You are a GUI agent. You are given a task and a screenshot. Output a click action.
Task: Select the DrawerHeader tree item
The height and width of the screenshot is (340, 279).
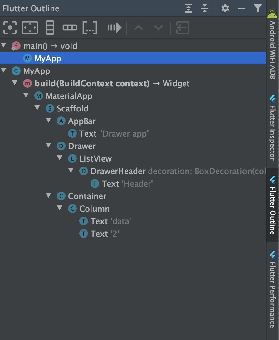point(118,171)
